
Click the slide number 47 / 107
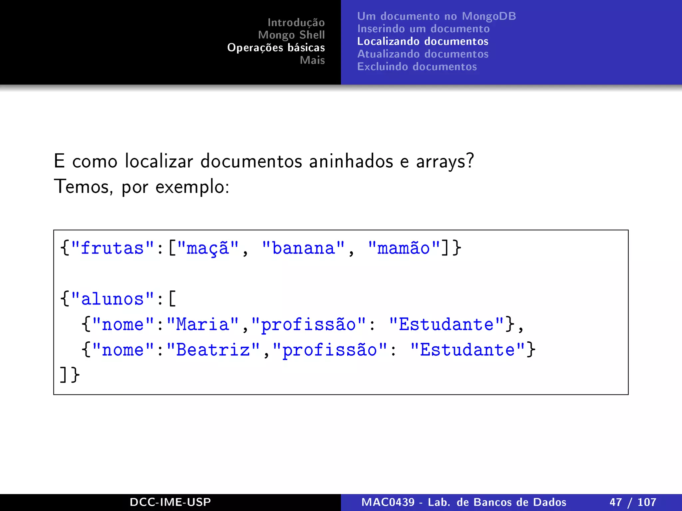633,502
